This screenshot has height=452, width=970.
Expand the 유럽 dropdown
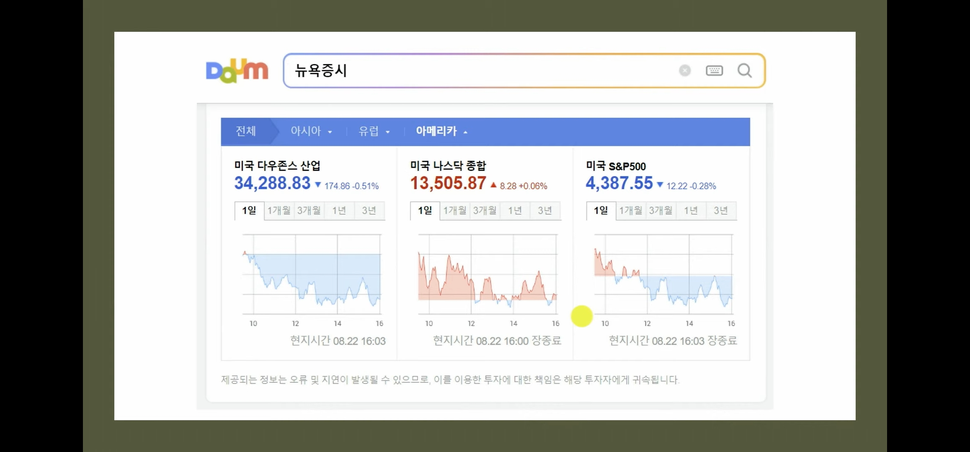[374, 131]
